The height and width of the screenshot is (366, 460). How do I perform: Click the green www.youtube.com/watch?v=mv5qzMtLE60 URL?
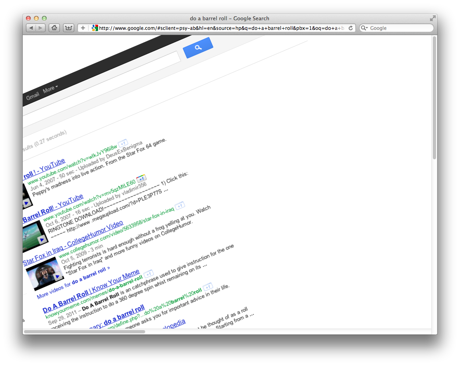pos(89,200)
